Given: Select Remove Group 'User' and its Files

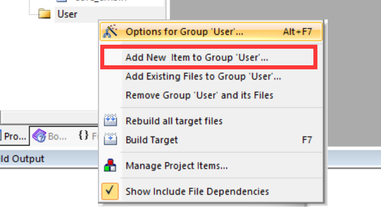Looking at the screenshot, I should 199,95.
